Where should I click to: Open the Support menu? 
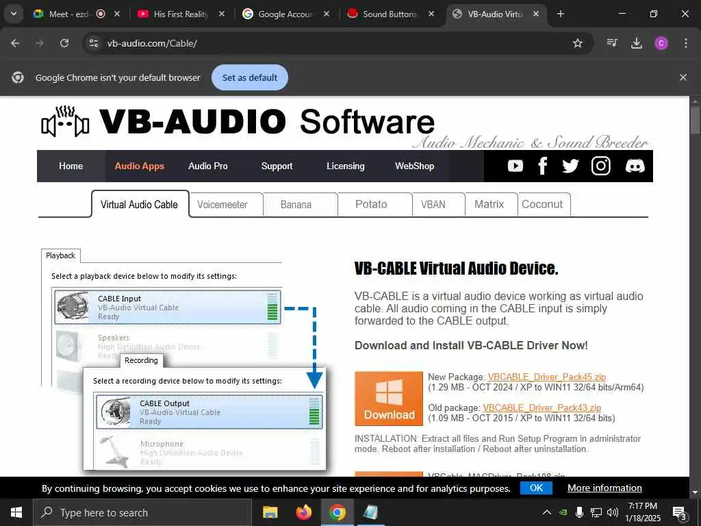(277, 166)
